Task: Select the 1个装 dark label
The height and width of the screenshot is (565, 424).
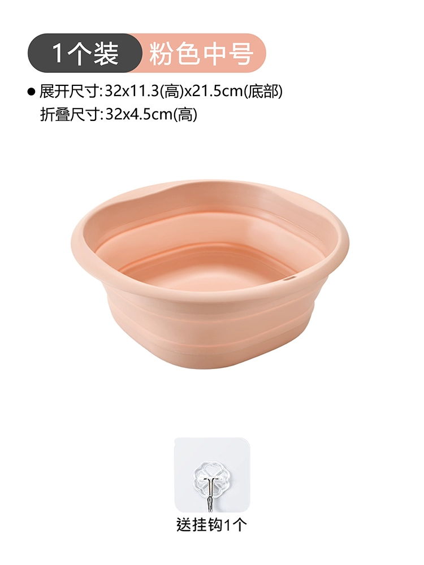Action: click(x=85, y=53)
